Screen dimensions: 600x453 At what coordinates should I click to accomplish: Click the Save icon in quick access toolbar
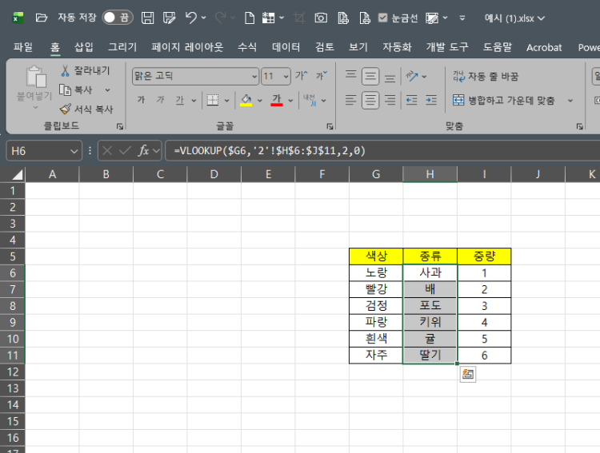[147, 18]
